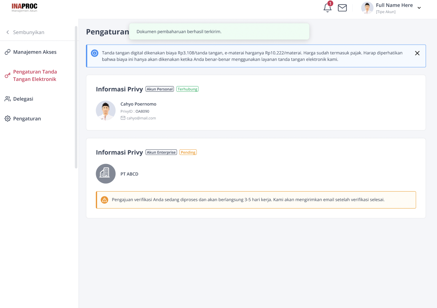Click Cahyo Poernomo profile photo
The width and height of the screenshot is (437, 308).
click(x=106, y=111)
